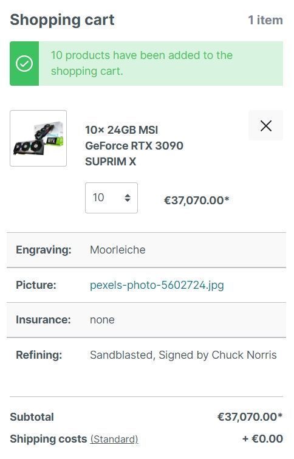Image resolution: width=294 pixels, height=459 pixels.
Task: Open the quantity selector showing 10
Action: (111, 198)
